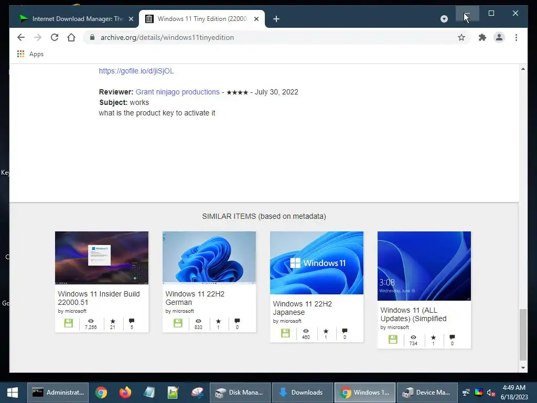Screen dimensions: 537x403
Task: Click favorites star on 22H2 Japanese card
Action: tap(326, 331)
